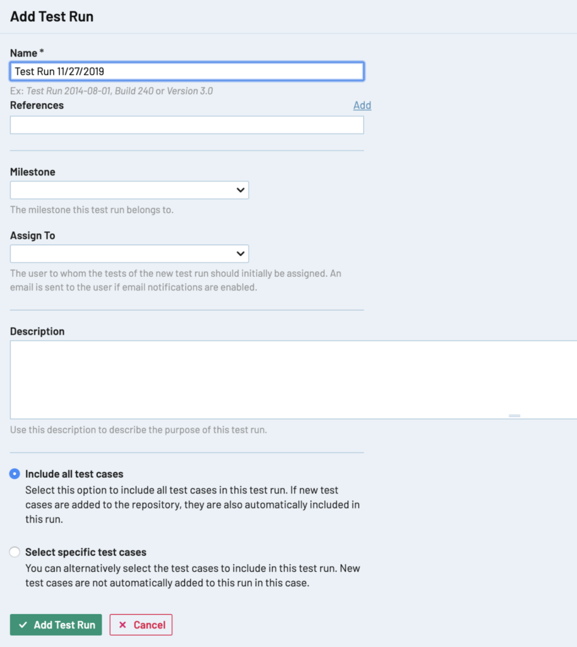The image size is (577, 647).
Task: Click into the References input field
Action: [187, 125]
